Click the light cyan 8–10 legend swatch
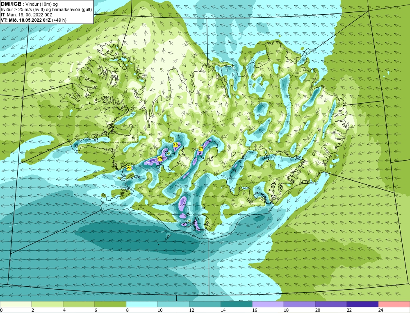This screenshot has height=313, width=410. click(142, 304)
